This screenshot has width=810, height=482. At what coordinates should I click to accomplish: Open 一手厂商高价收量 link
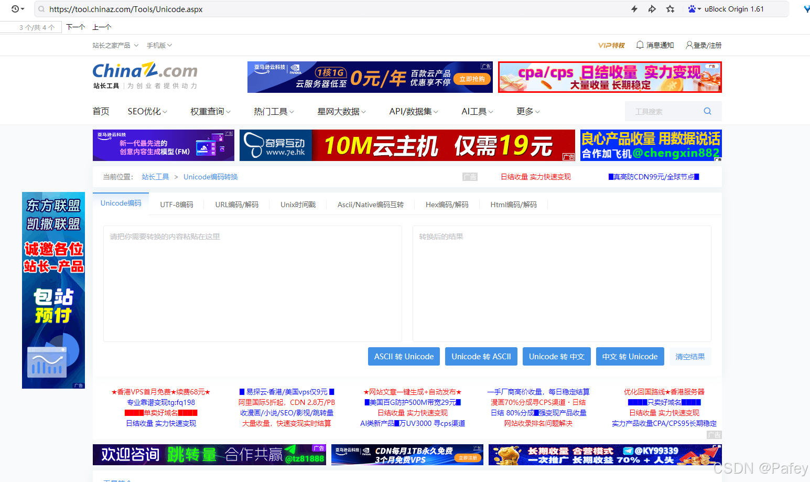pos(538,392)
